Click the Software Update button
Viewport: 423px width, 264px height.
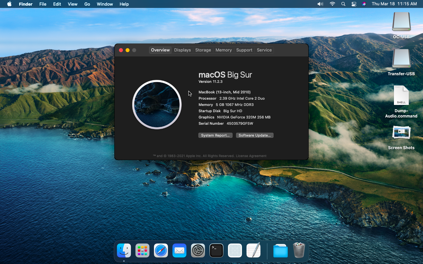click(x=255, y=135)
